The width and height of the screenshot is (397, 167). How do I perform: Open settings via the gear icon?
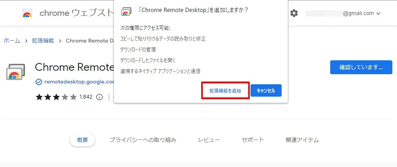pyautogui.click(x=294, y=14)
